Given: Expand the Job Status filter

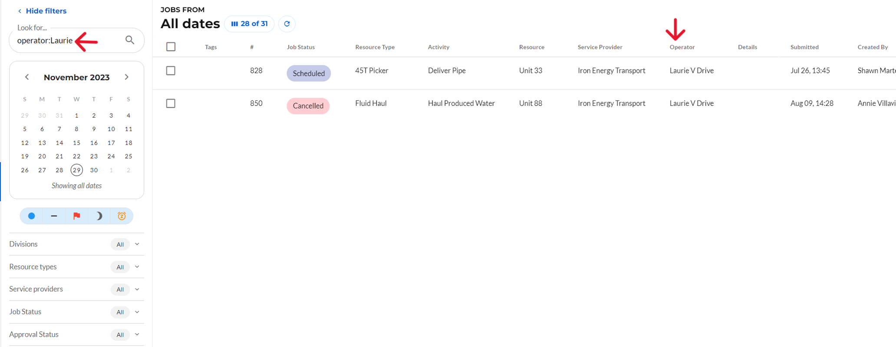Looking at the screenshot, I should [x=76, y=312].
